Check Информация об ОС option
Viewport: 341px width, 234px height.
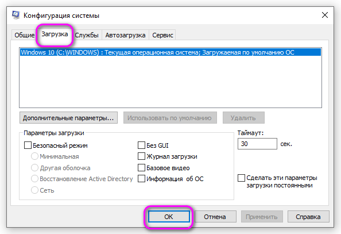pos(141,179)
